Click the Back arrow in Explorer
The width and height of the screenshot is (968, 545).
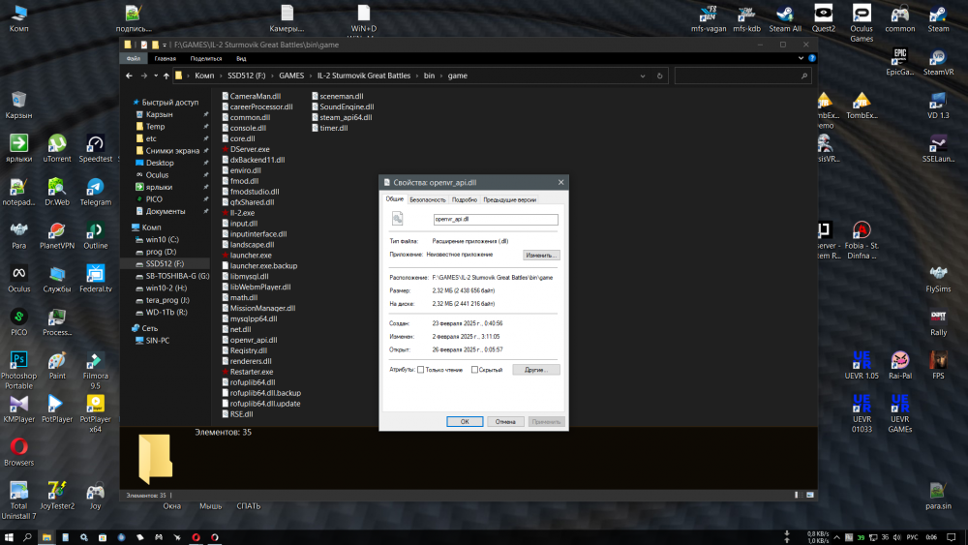tap(130, 76)
